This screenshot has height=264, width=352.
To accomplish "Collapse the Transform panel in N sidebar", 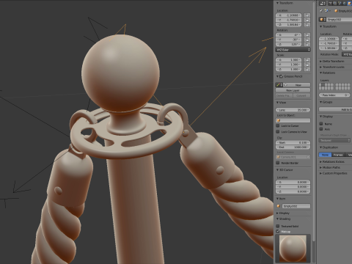I will (x=285, y=3).
